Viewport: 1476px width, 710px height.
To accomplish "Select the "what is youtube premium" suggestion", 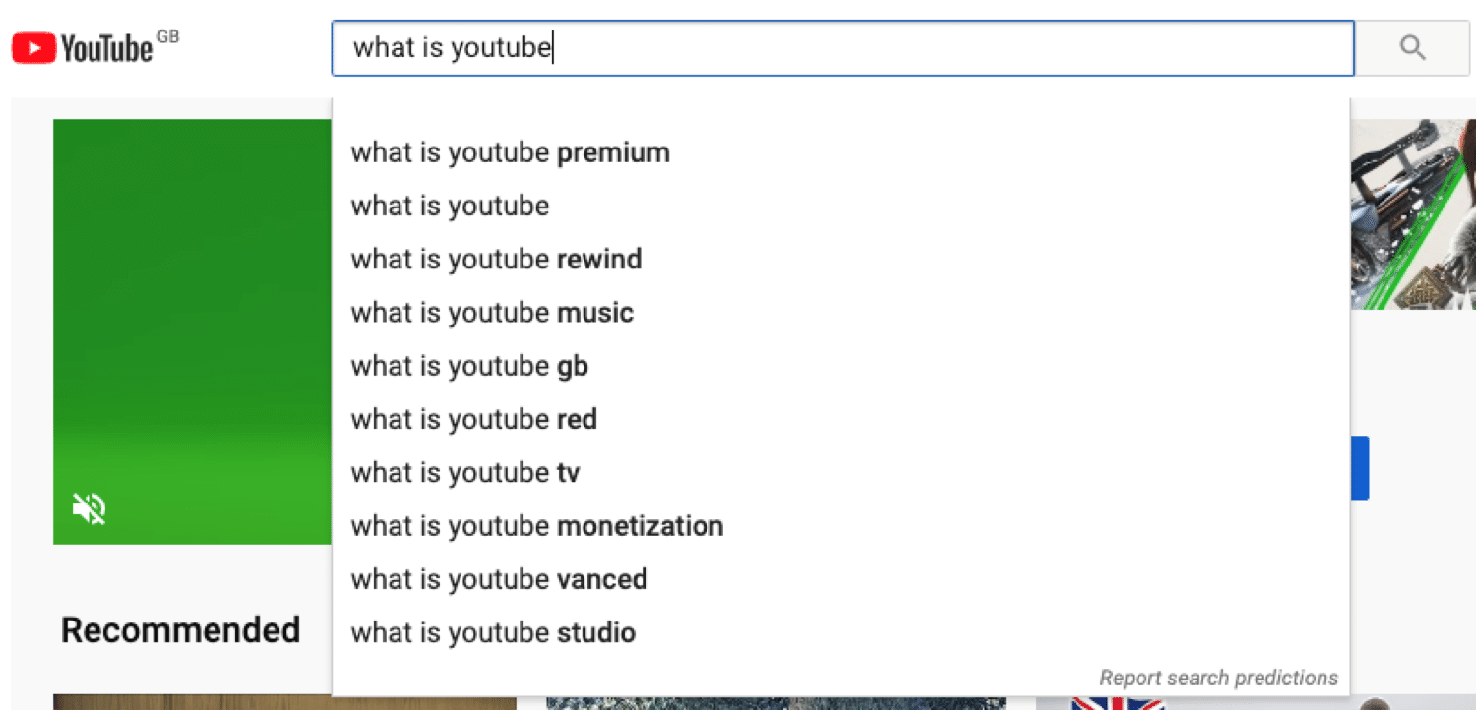I will click(509, 152).
